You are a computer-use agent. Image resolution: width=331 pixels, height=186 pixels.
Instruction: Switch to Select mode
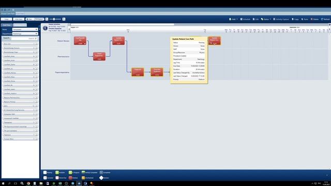[39, 19]
